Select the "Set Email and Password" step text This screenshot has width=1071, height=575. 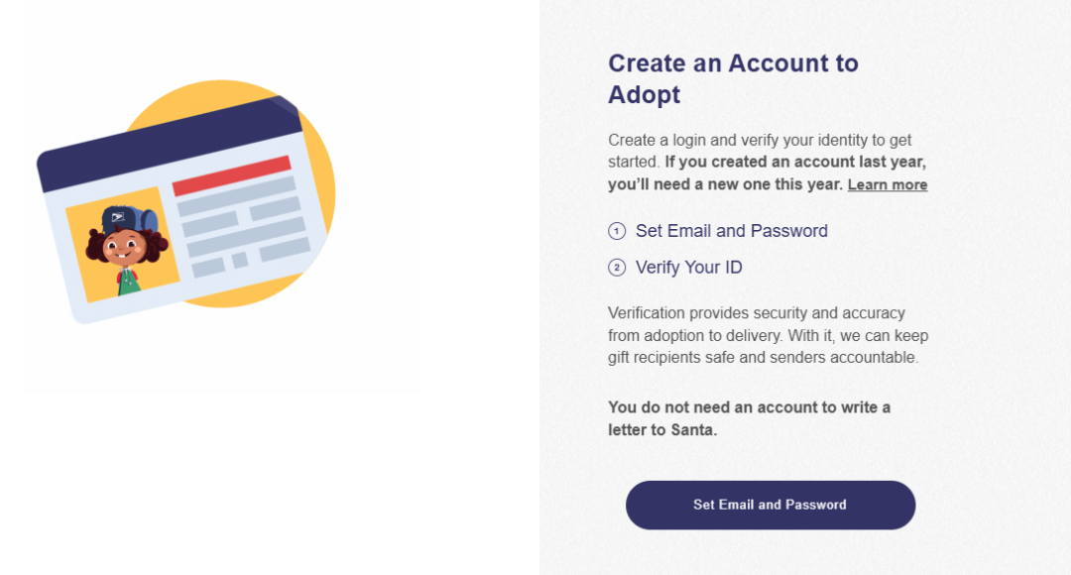point(731,231)
